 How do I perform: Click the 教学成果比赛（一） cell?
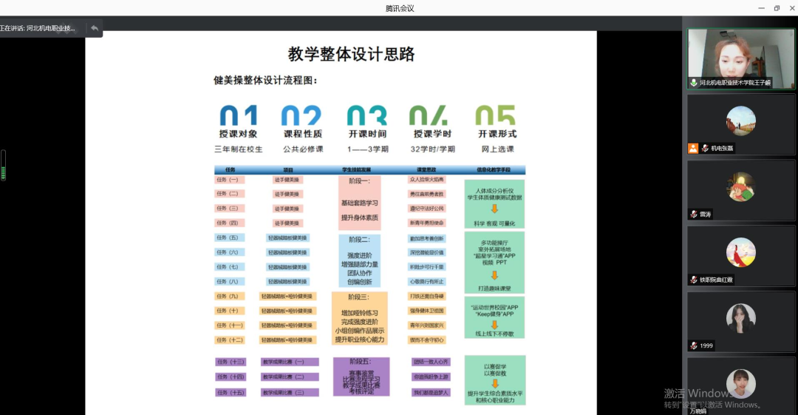(x=290, y=362)
